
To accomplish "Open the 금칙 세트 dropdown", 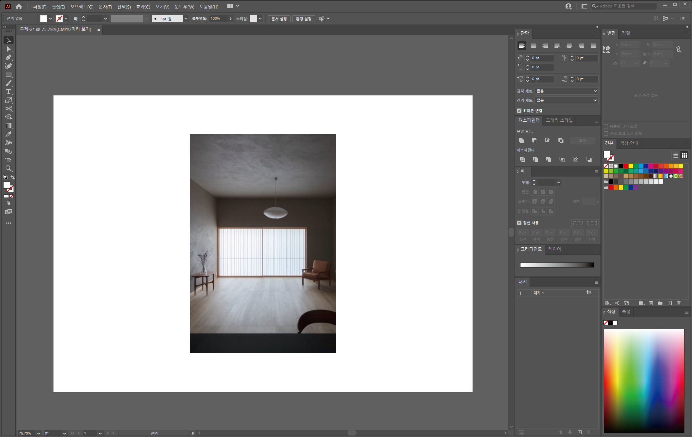I will coord(566,91).
